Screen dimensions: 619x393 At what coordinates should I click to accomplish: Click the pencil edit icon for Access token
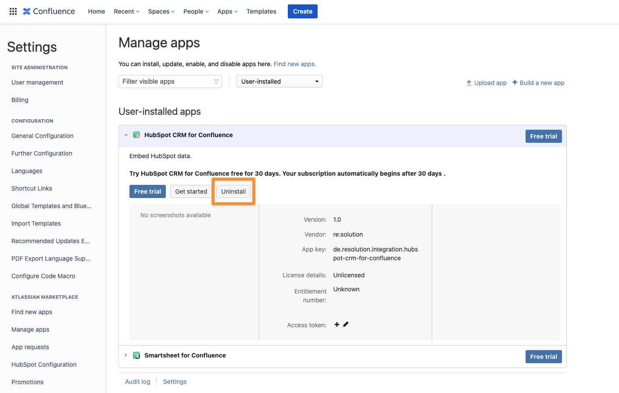[346, 325]
